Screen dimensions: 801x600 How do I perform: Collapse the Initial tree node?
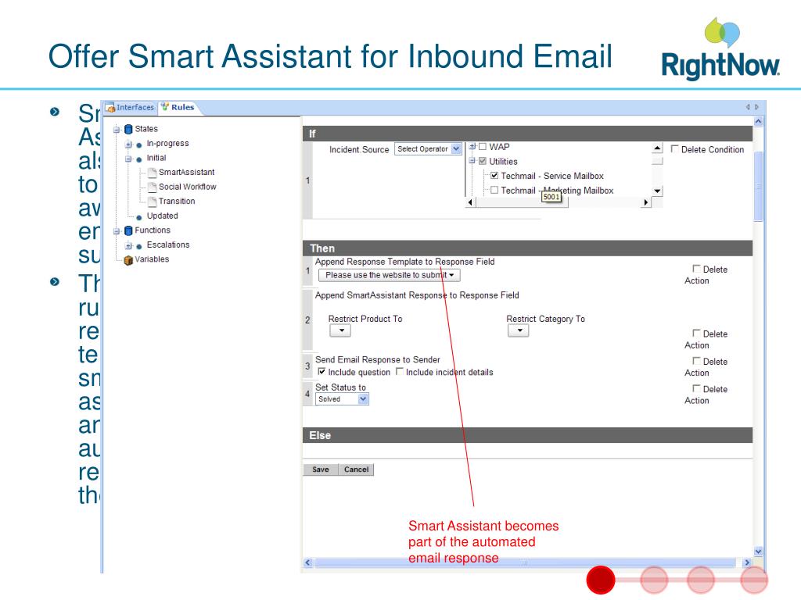[128, 159]
